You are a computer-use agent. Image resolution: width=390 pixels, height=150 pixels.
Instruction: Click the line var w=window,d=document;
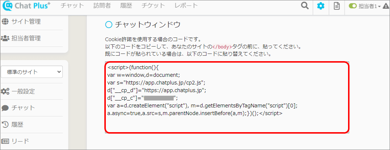tap(143, 75)
